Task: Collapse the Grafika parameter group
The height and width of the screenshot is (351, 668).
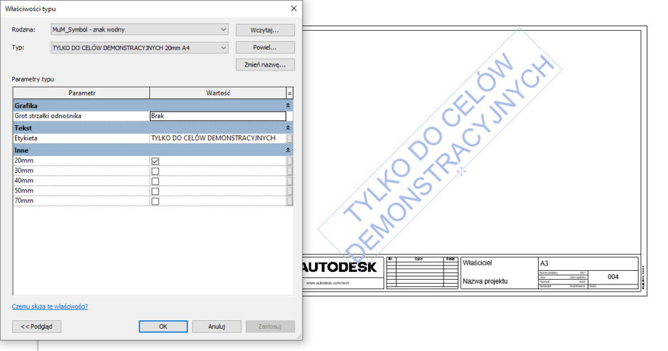Action: 288,105
